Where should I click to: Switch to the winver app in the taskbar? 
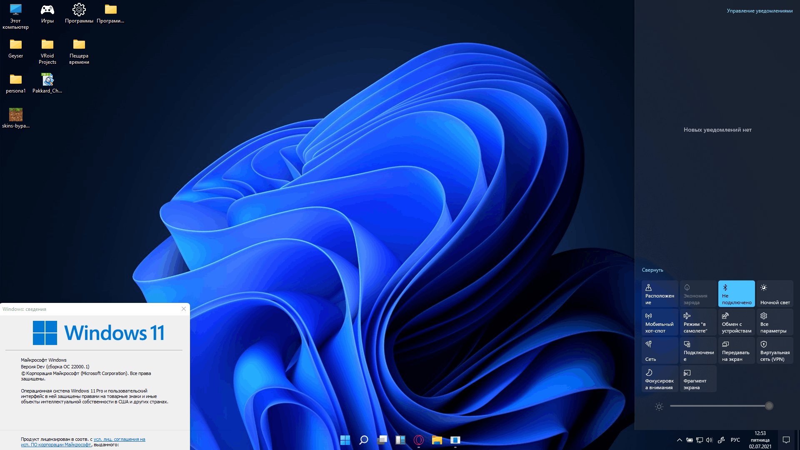coord(455,440)
